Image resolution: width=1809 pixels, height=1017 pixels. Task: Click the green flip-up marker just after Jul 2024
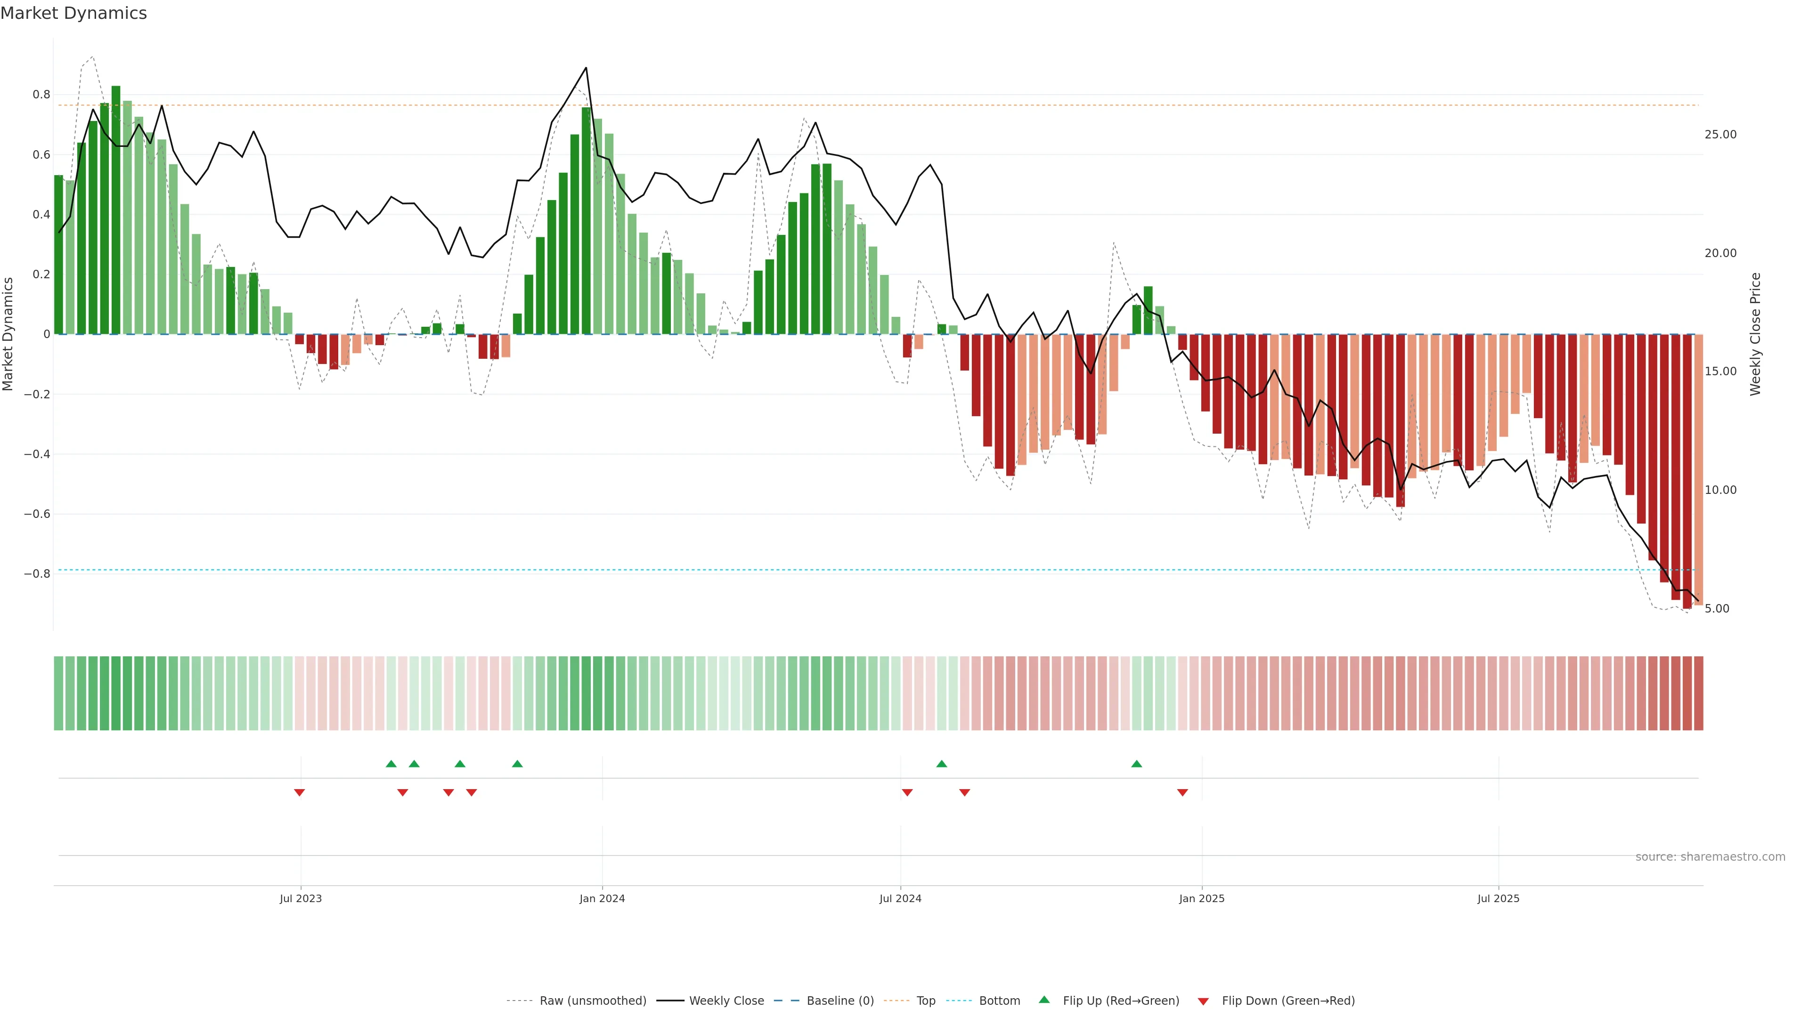point(942,764)
